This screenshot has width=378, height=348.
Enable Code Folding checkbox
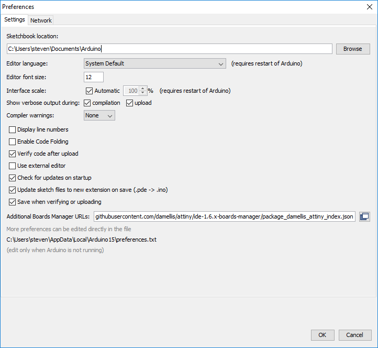[13, 142]
